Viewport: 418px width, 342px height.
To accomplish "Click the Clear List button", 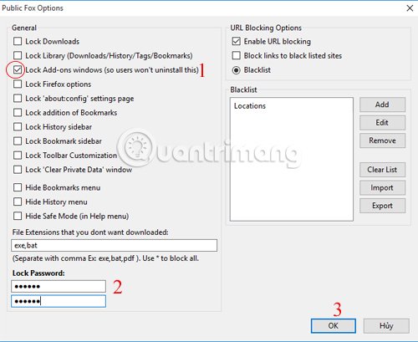I will coord(382,170).
